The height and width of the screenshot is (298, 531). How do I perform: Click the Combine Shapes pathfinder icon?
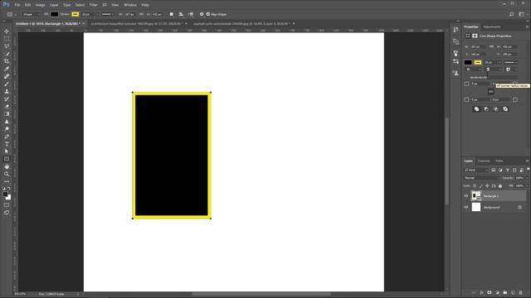(x=476, y=109)
